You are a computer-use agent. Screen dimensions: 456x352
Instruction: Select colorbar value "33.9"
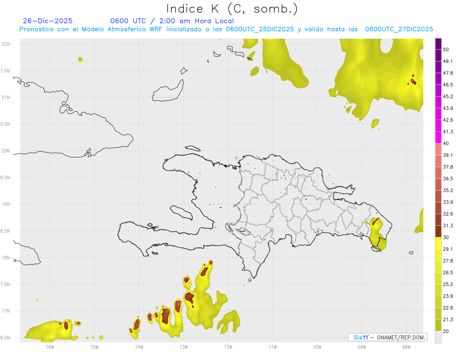[x=448, y=202]
